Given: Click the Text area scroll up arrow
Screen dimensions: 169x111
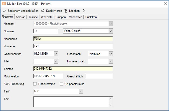Looking at the screenshot, I should [x=111, y=99].
